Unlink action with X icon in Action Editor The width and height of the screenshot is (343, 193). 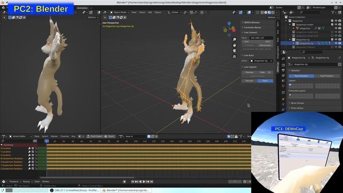point(156,136)
